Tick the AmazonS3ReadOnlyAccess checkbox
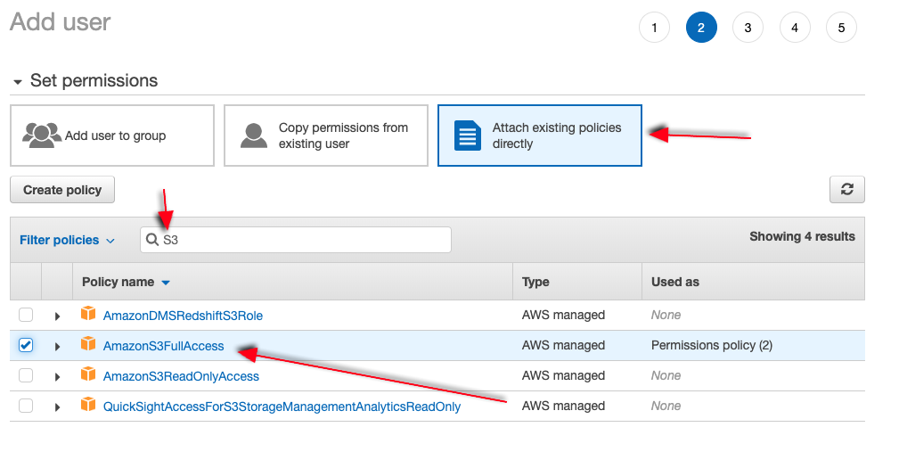 26,375
